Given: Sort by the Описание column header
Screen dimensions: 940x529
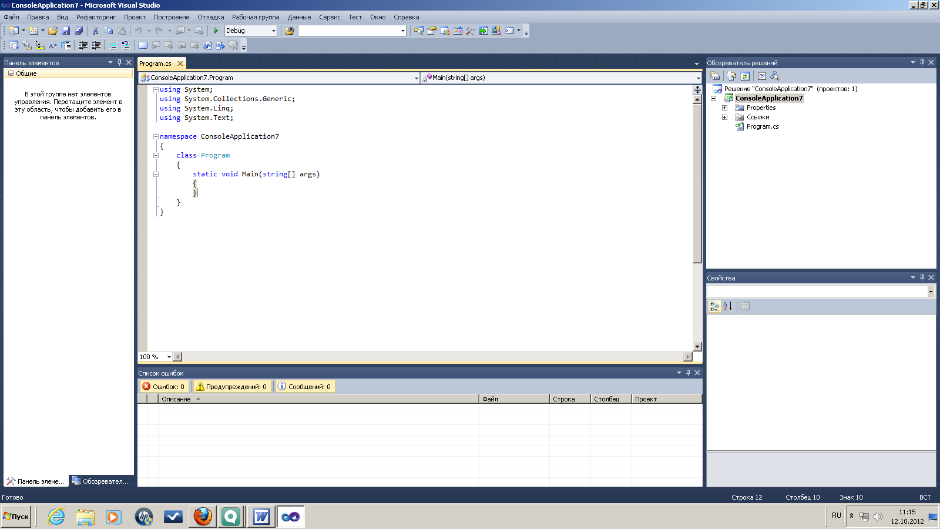Looking at the screenshot, I should pos(318,399).
